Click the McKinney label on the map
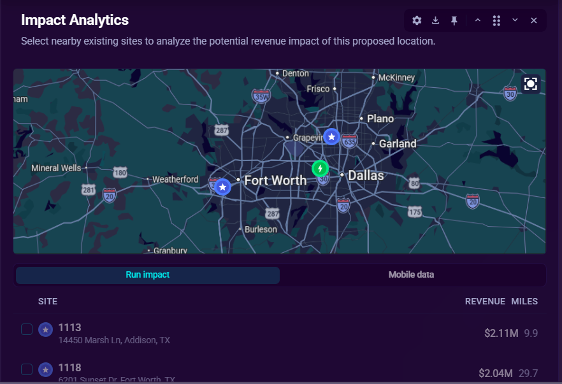Image resolution: width=562 pixels, height=384 pixels. tap(396, 78)
